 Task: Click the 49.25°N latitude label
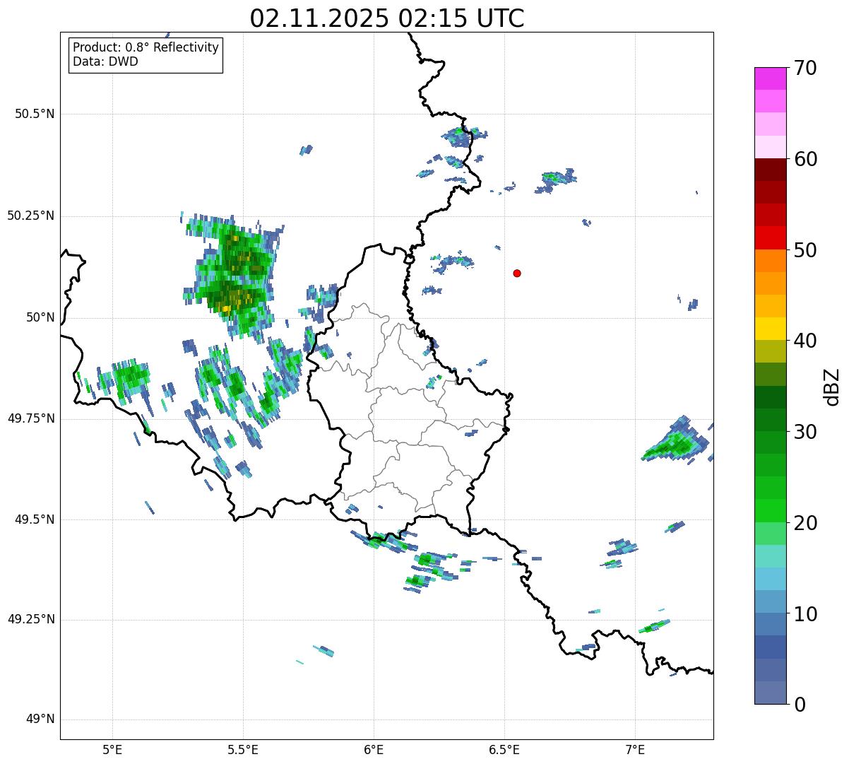point(30,619)
